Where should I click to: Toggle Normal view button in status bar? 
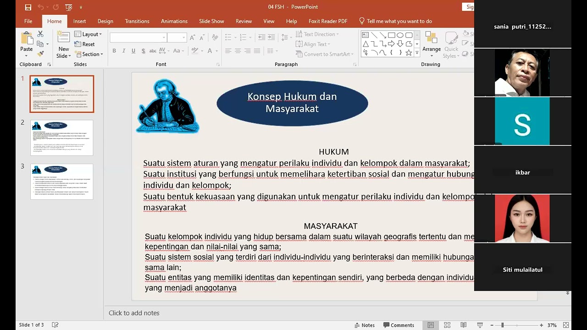pyautogui.click(x=431, y=325)
